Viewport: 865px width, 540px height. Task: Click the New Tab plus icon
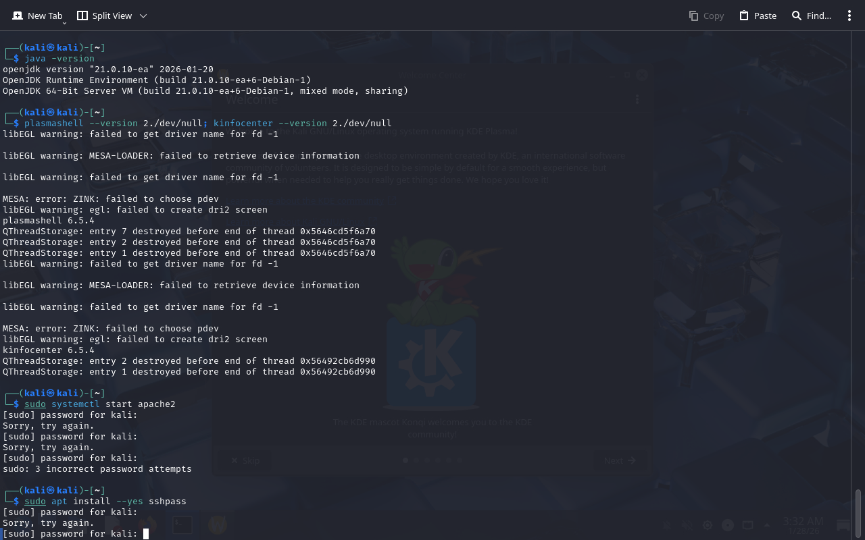[x=18, y=16]
